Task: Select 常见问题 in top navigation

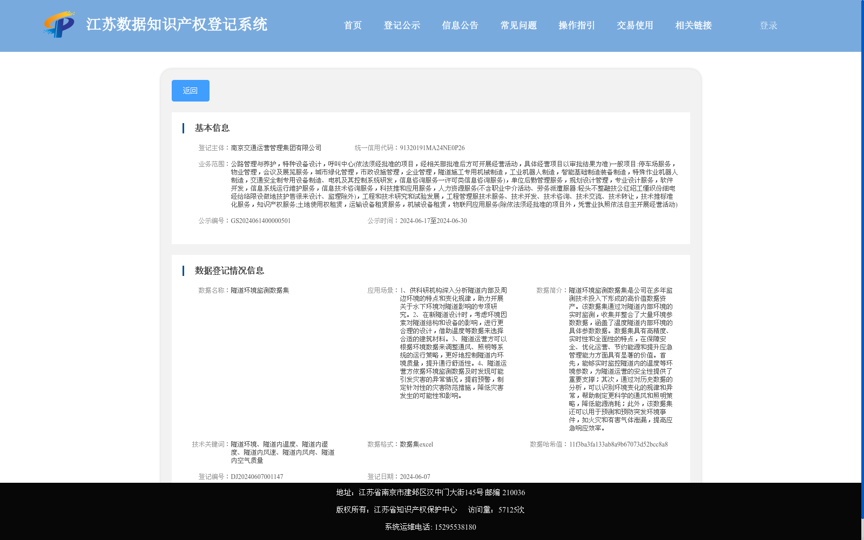Action: coord(518,25)
